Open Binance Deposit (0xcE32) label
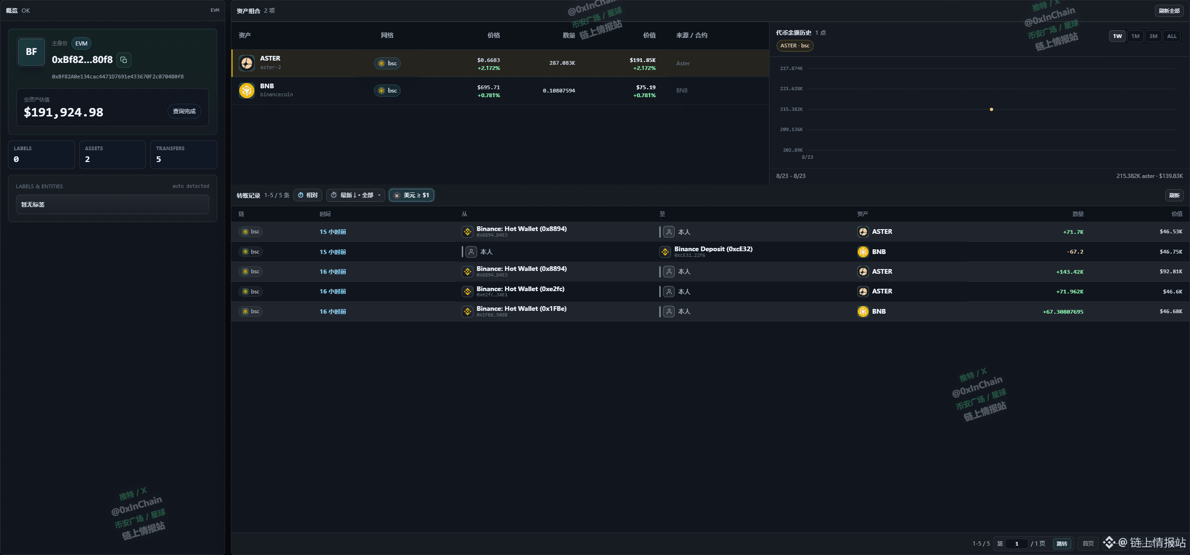The image size is (1190, 555). click(713, 249)
